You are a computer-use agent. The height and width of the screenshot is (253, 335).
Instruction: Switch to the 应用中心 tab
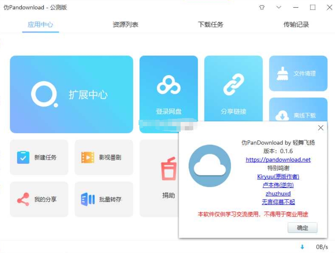40,25
